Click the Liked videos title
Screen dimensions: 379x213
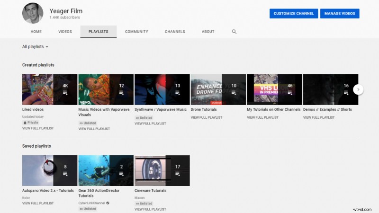point(33,109)
